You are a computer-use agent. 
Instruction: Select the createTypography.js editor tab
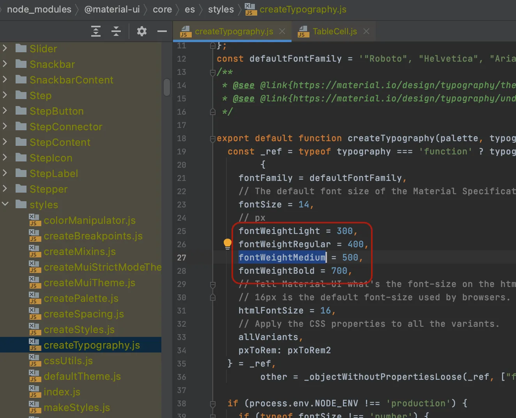click(x=232, y=31)
